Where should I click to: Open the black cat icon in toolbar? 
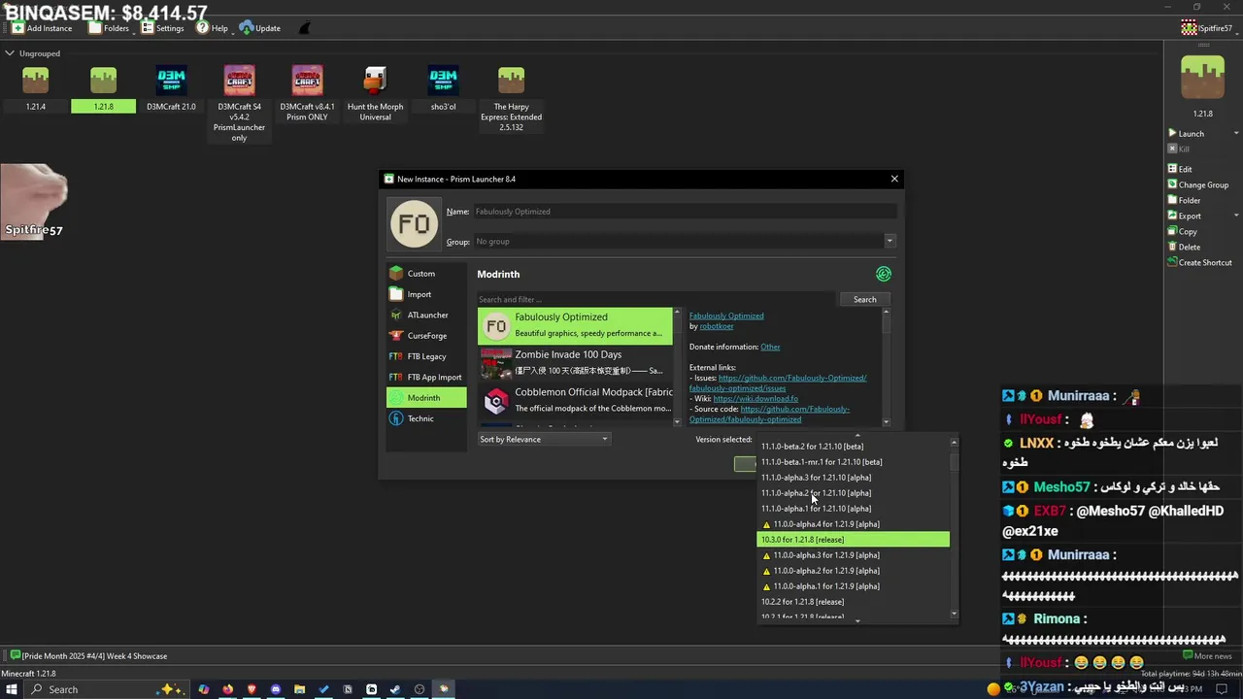click(x=304, y=28)
